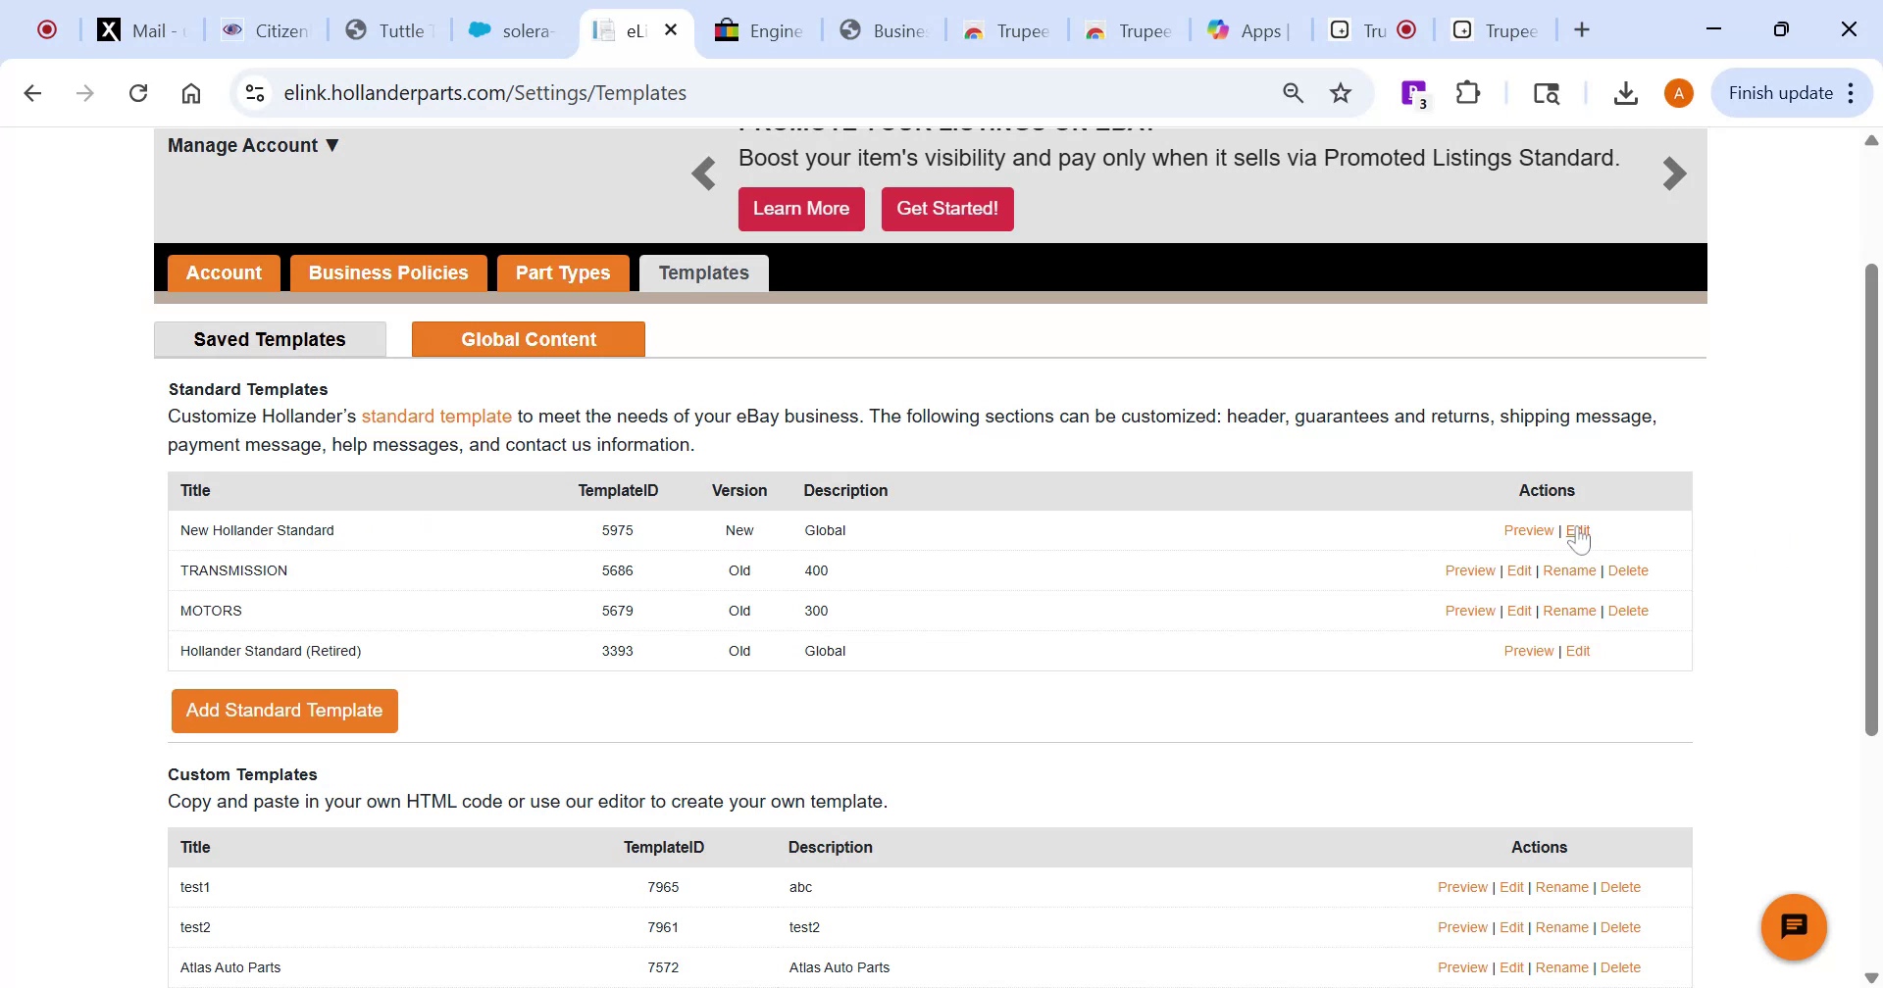Click the magnifier search icon in the toolbar
Screen dimensions: 1883x988
click(1293, 92)
